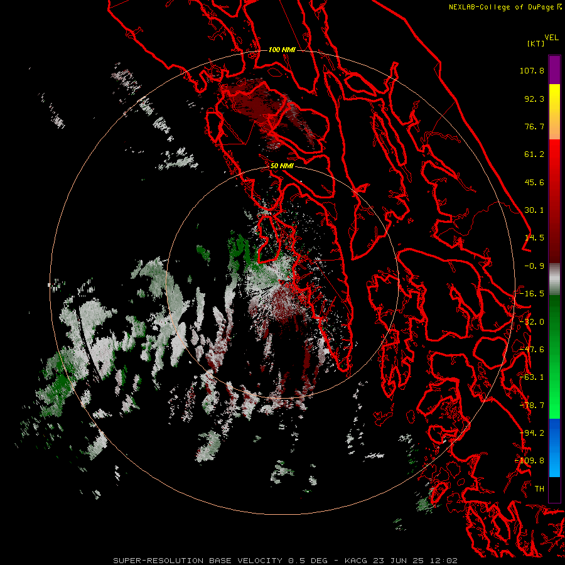This screenshot has width=565, height=565.
Task: Click the TH legend label
Action: 539,489
